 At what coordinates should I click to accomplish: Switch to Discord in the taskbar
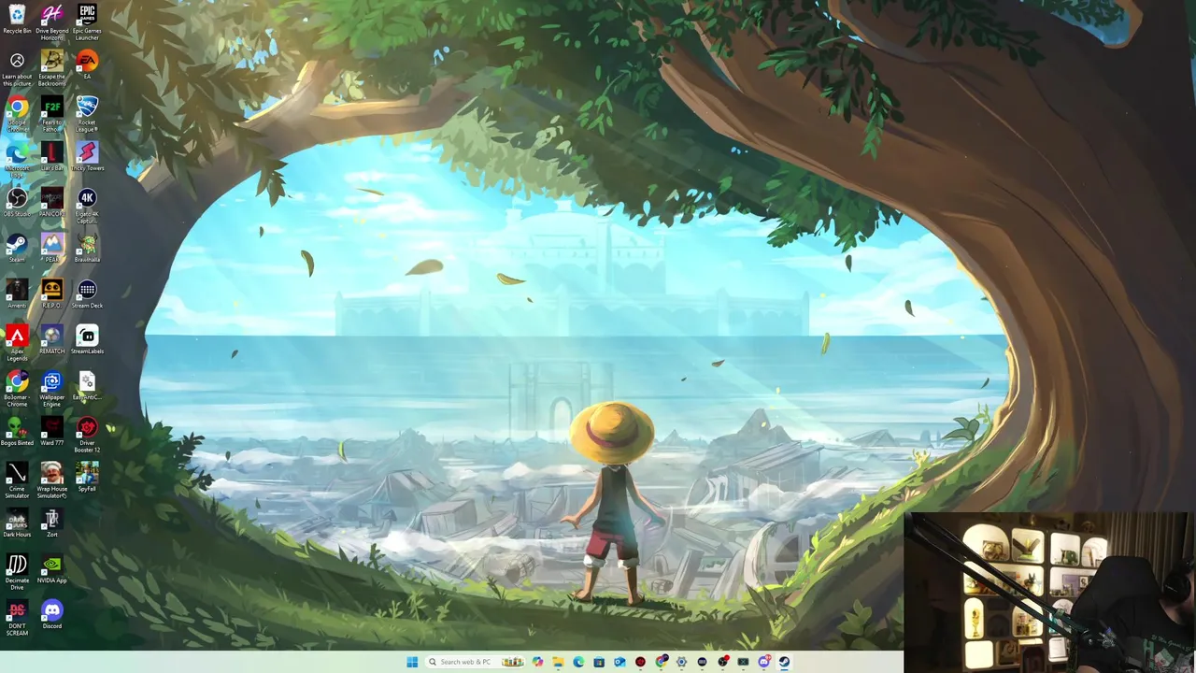[x=764, y=662]
